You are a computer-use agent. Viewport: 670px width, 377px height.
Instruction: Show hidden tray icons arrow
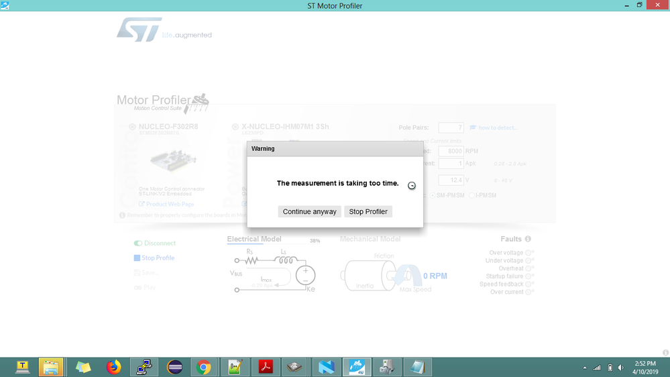click(x=585, y=368)
